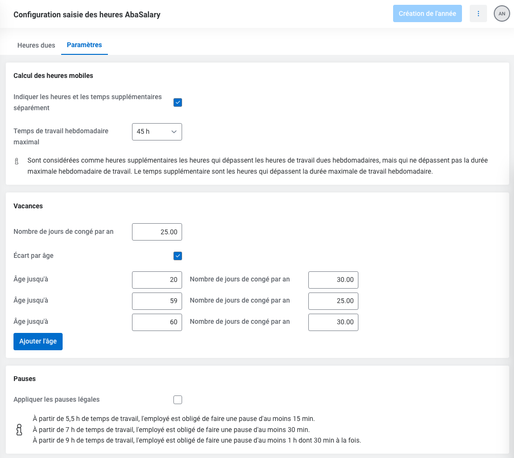This screenshot has width=514, height=458.
Task: Uncheck show hours and overtime separately
Action: [x=178, y=102]
